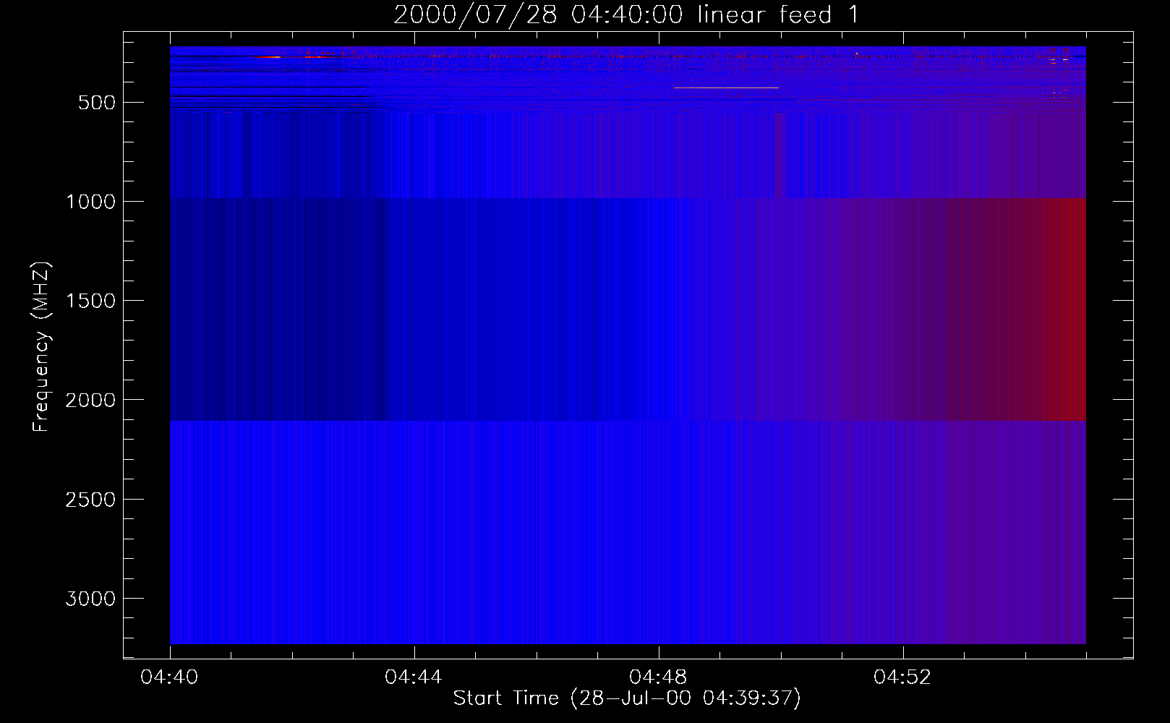Click the 2000 frequency tick label
The width and height of the screenshot is (1170, 723).
coord(90,401)
